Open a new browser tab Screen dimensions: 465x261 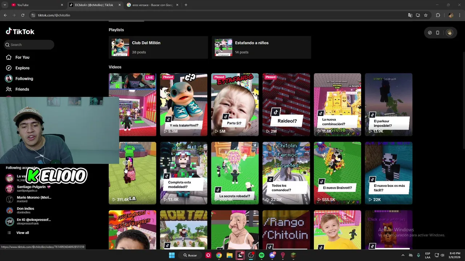tap(186, 5)
